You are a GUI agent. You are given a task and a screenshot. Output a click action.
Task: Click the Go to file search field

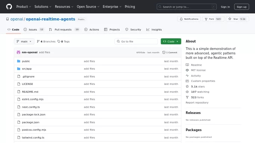point(136,41)
